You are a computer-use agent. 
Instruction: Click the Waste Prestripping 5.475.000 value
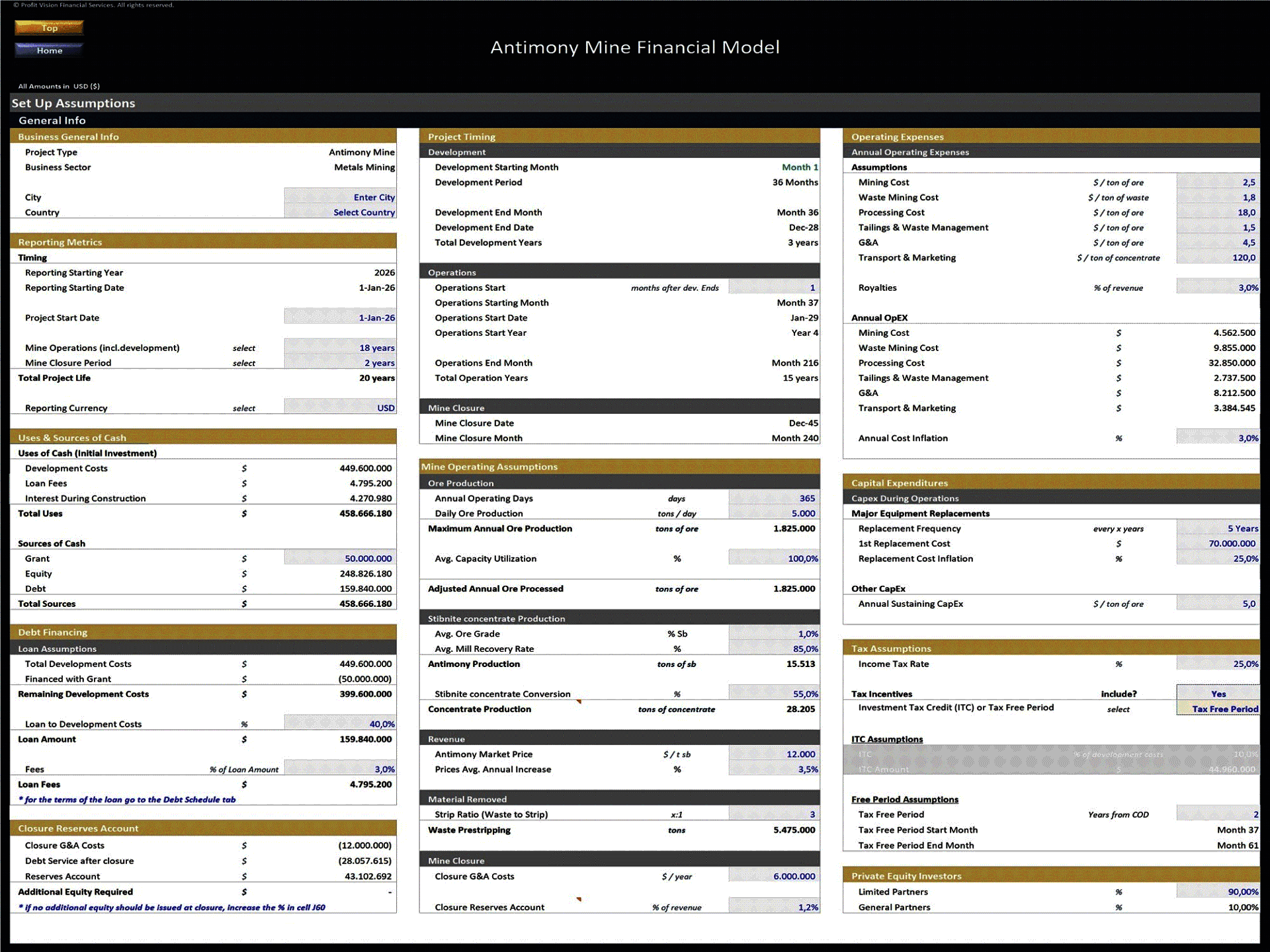click(x=794, y=830)
